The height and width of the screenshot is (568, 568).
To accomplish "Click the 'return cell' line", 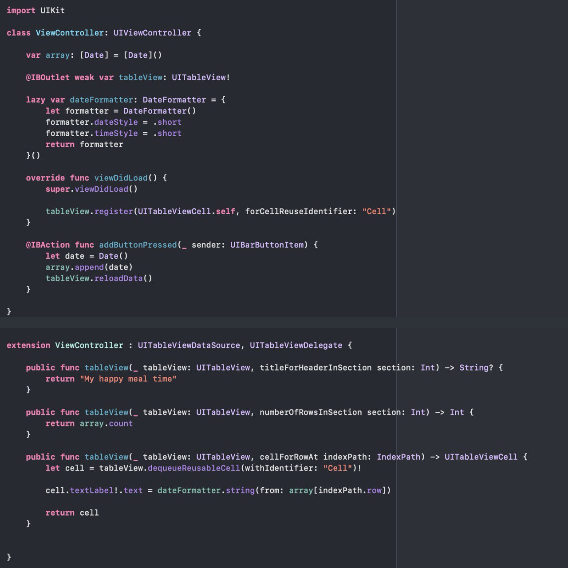I will (72, 513).
